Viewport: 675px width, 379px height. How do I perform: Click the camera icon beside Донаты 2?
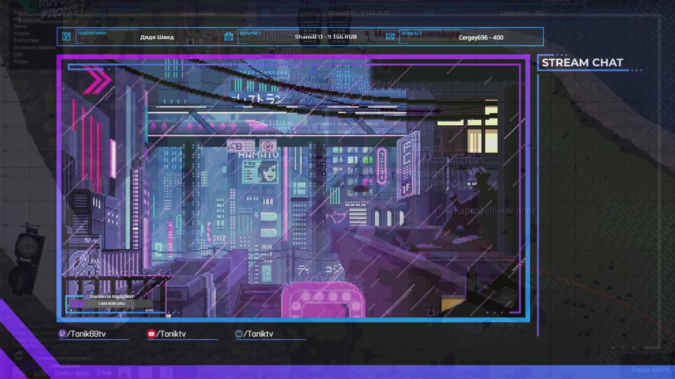(x=390, y=36)
